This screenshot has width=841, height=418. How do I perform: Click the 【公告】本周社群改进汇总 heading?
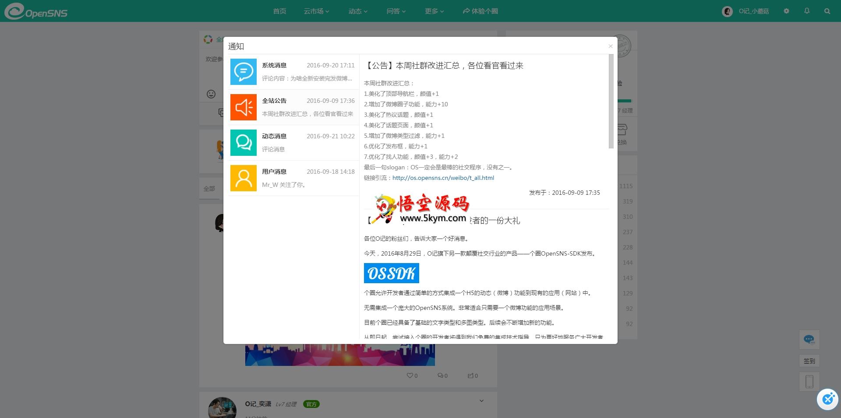point(444,66)
